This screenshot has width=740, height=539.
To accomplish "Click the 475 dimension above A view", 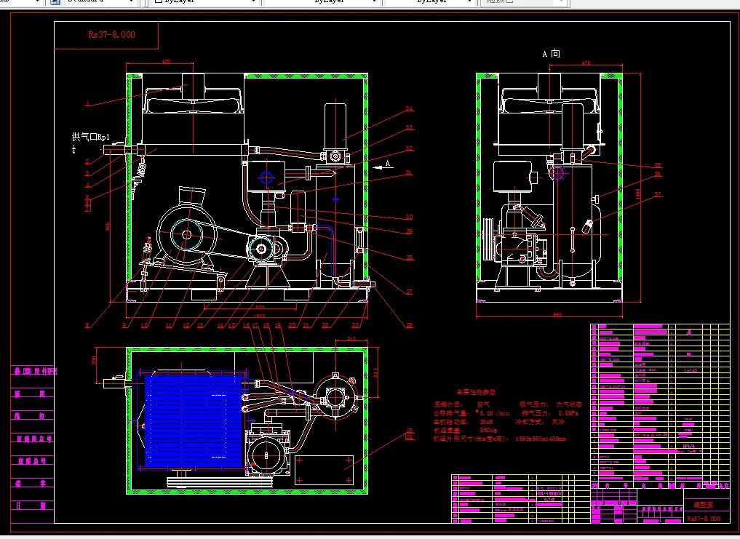I will click(x=586, y=63).
